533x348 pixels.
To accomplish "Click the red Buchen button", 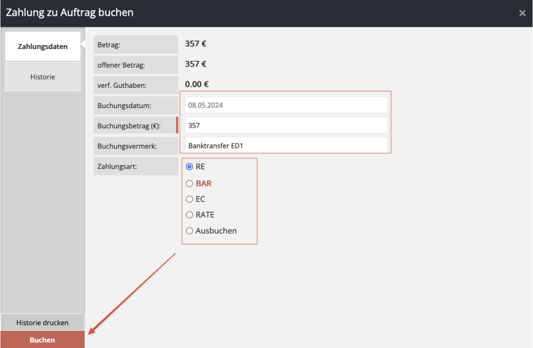I will (42, 340).
